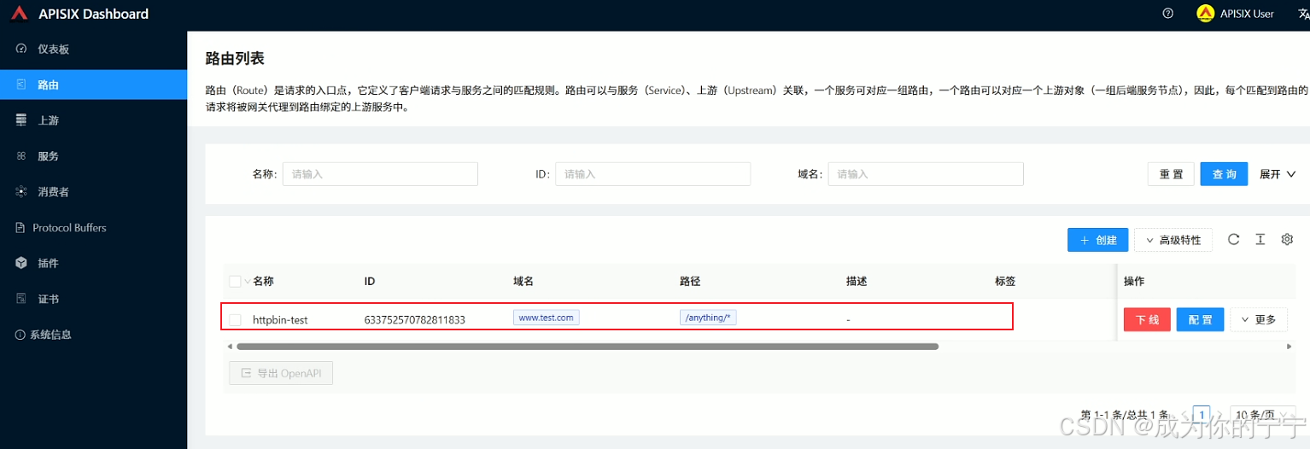
Task: Click the scrollbar right arrow
Action: [1290, 347]
